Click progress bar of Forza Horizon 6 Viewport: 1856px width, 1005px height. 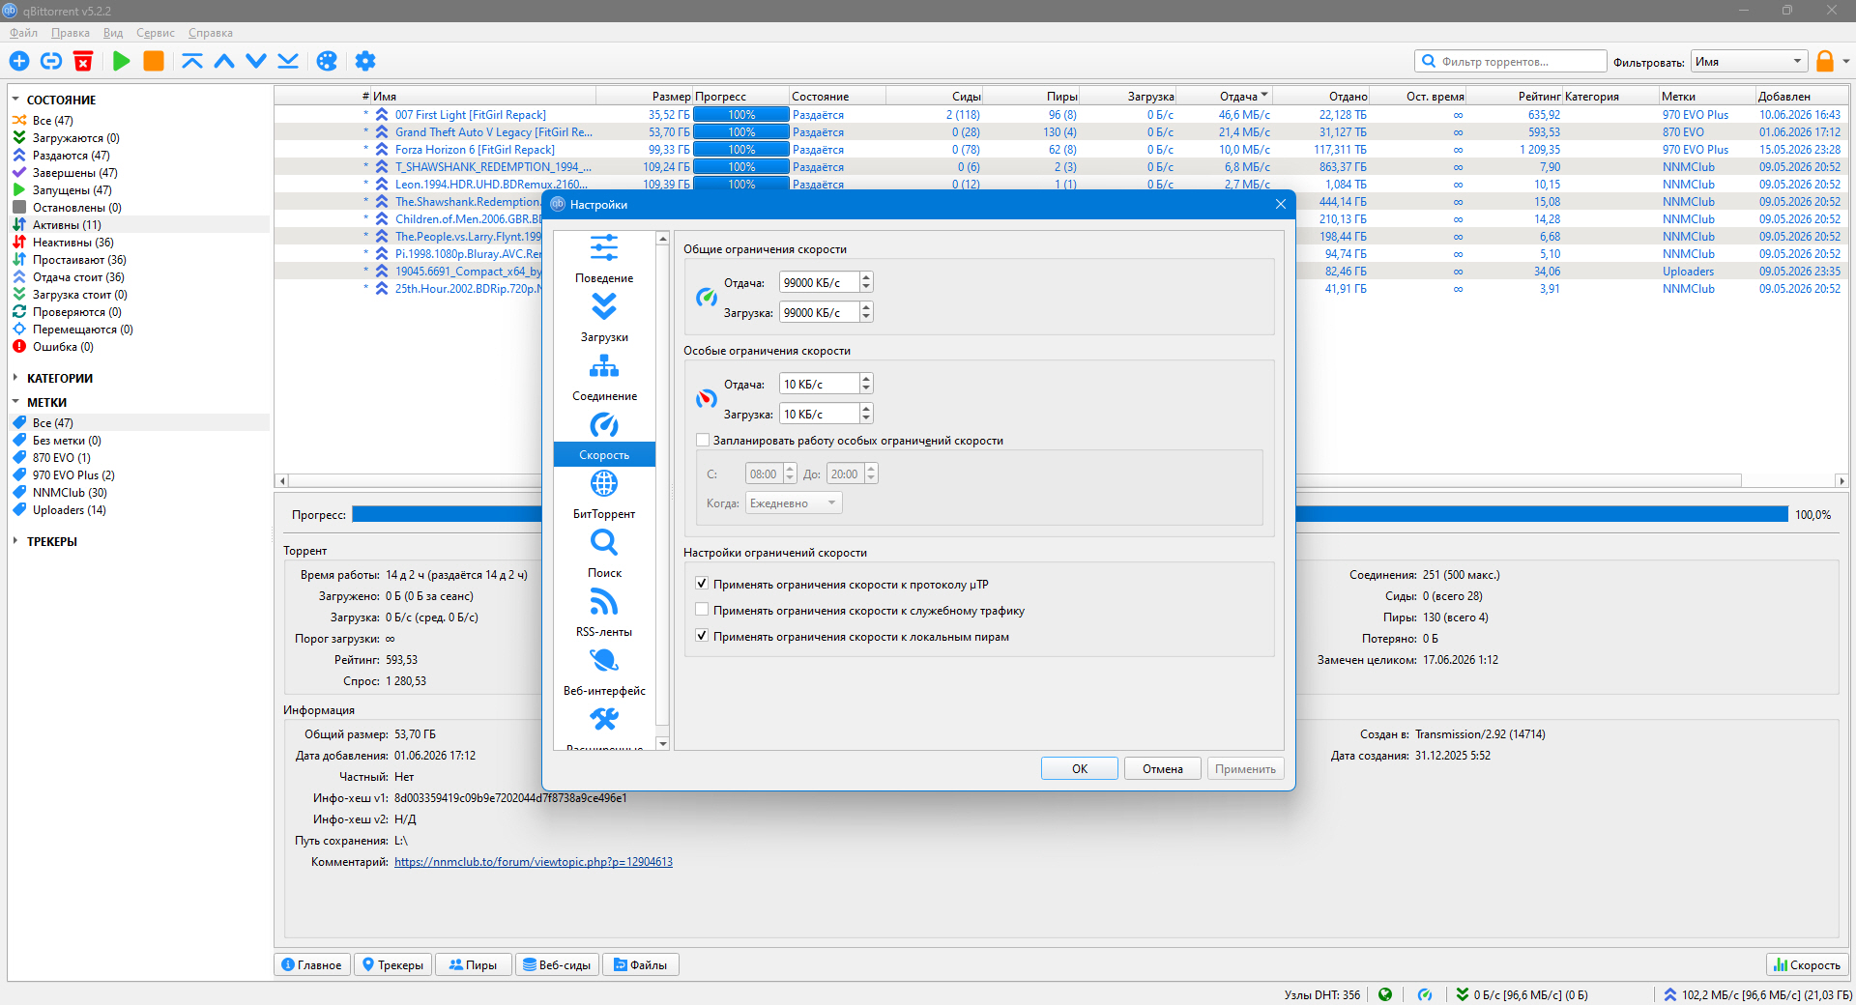click(741, 150)
